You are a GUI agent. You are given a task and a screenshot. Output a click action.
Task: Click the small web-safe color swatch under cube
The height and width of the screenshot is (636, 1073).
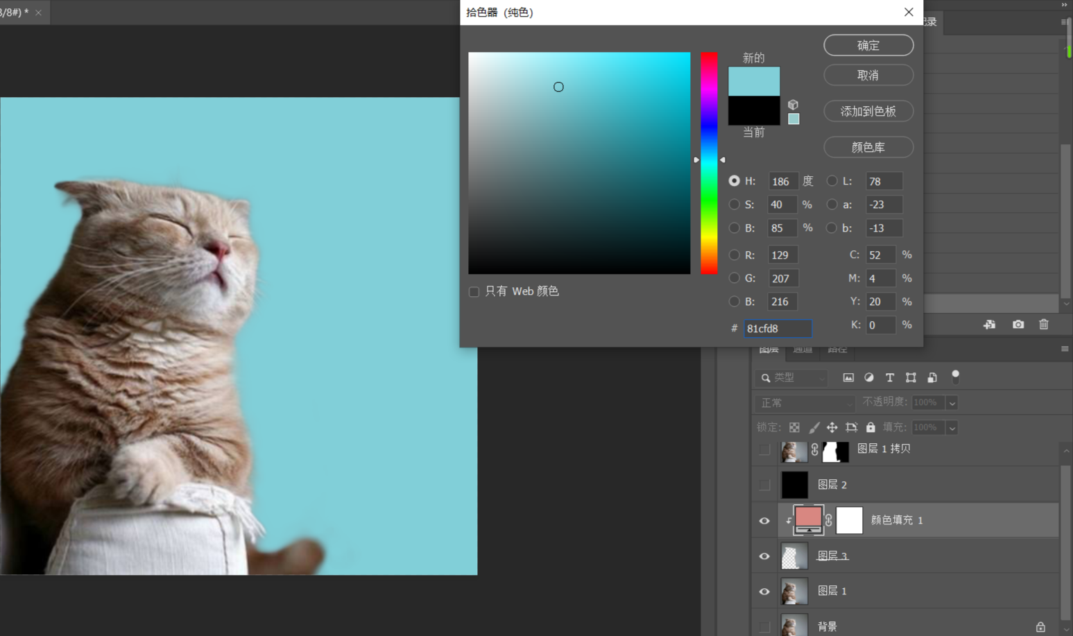793,119
